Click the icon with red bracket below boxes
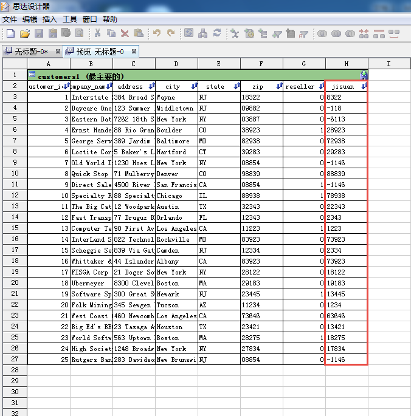The width and height of the screenshot is (411, 416). [x=394, y=33]
